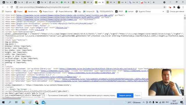Image resolution: width=186 pixels, height=105 pixels.
Task: Open the PROFI bookmark
Action: [119, 12]
